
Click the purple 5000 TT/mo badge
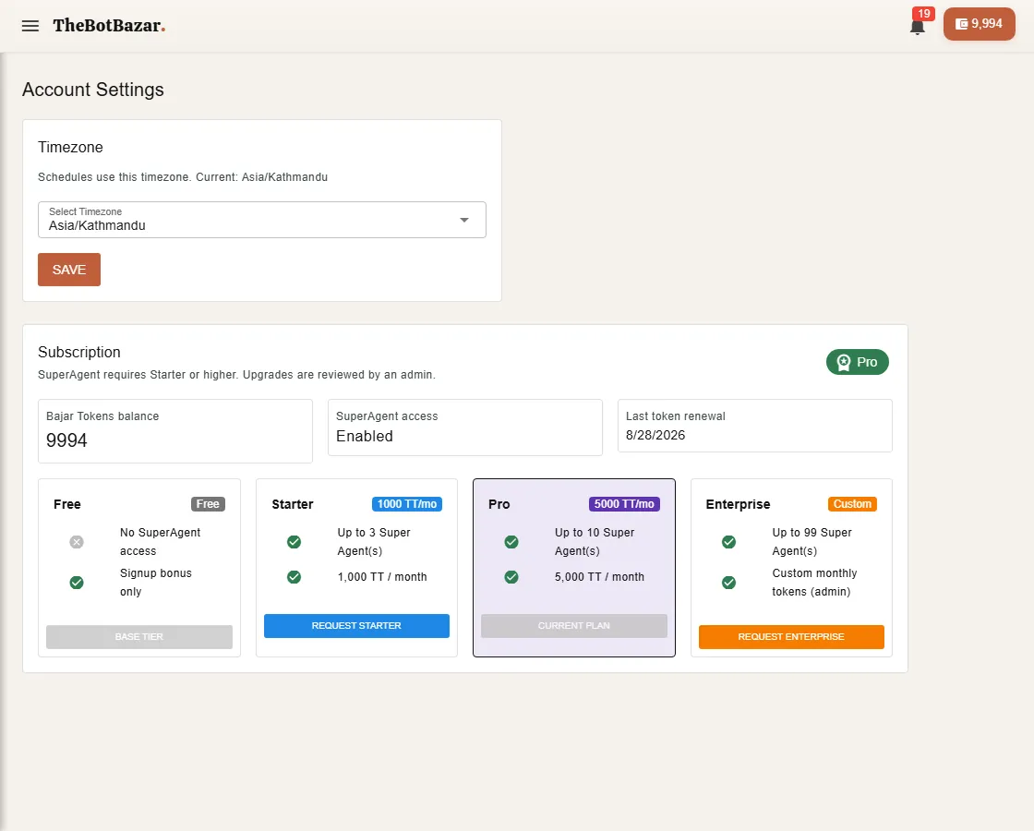624,504
